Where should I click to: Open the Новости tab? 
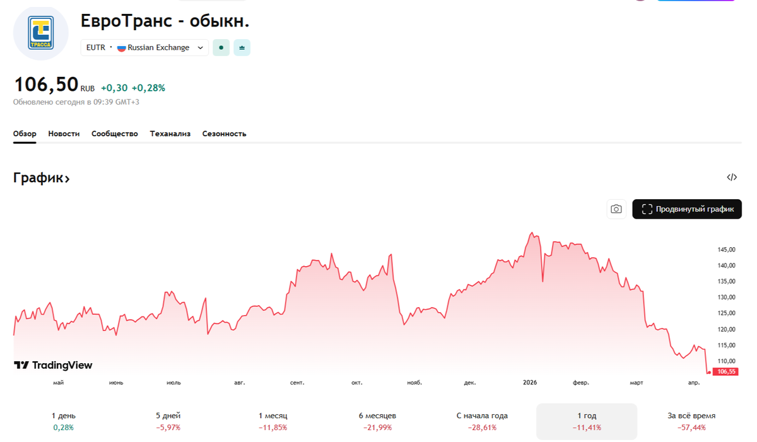click(x=64, y=134)
